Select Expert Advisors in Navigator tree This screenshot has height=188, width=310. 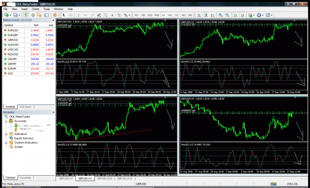coord(24,138)
